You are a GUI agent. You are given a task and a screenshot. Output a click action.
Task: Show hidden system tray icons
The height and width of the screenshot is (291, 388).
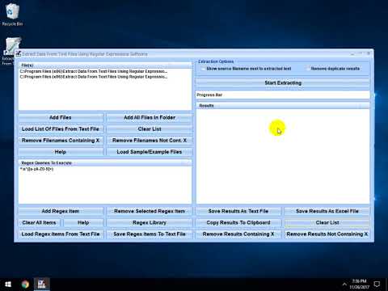pos(344,285)
